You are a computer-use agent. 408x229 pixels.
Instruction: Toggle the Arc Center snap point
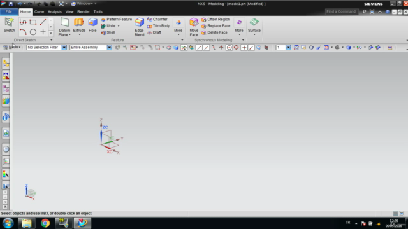point(229,48)
